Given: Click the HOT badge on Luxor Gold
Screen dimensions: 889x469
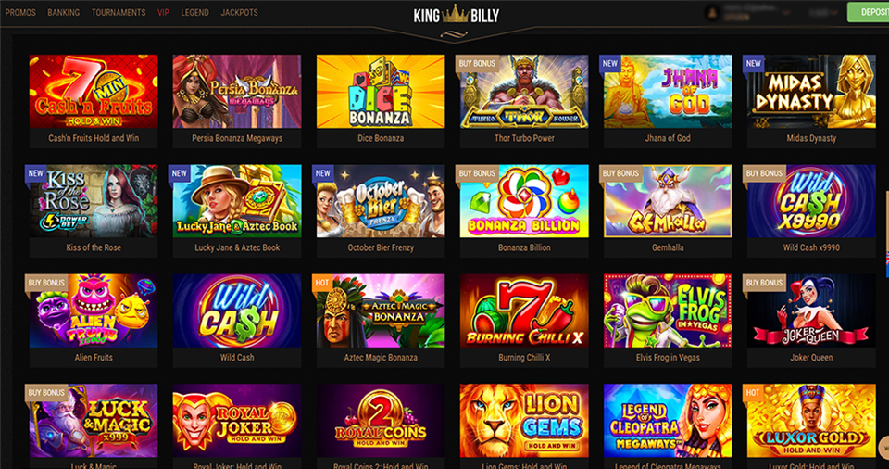Looking at the screenshot, I should pyautogui.click(x=753, y=392).
